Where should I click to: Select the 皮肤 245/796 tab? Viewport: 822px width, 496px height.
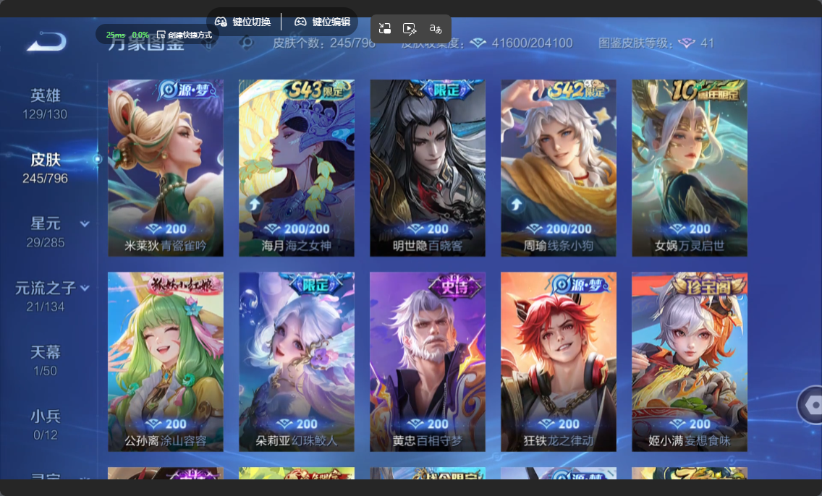tap(45, 168)
